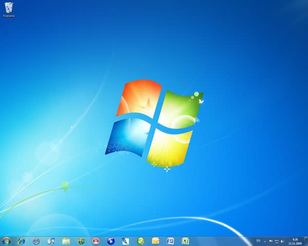Launch Microsoft Excel from the taskbar
Screen dimensions: 308x246
[x=185, y=241]
